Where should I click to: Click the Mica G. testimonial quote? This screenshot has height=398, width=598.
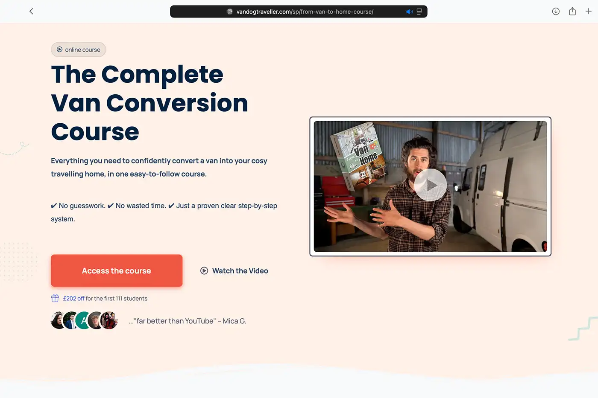187,321
